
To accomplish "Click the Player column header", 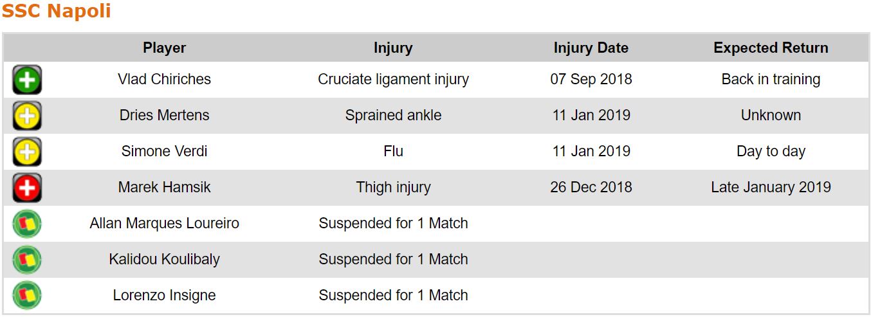I will (x=164, y=48).
